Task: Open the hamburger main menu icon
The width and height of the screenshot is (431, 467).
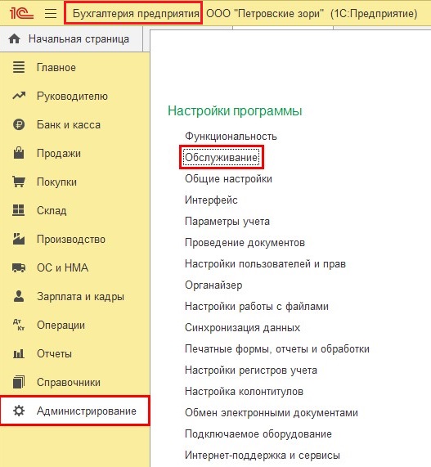Action: click(x=51, y=13)
